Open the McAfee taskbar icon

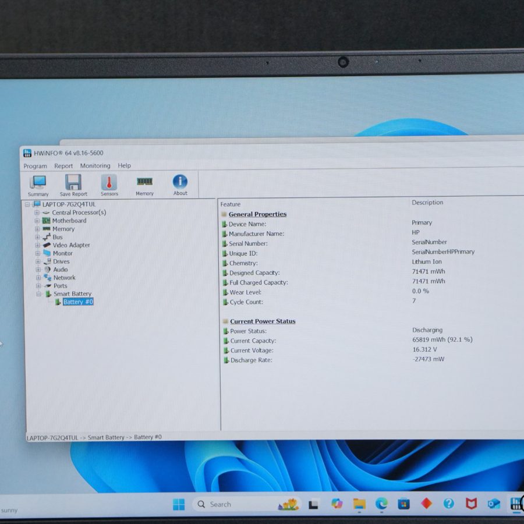pos(471,503)
